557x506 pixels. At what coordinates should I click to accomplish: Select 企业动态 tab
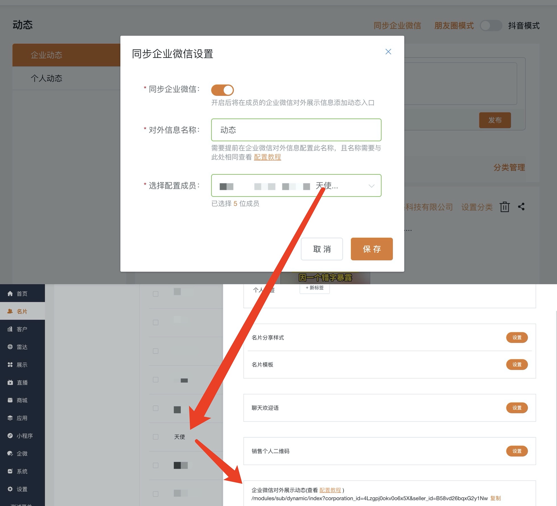[47, 55]
